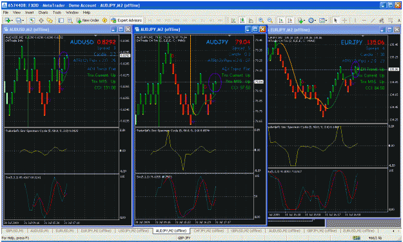Screen dimensions: 403x242
Task: Select the Cursor arrow tool
Action: click(335, 20)
